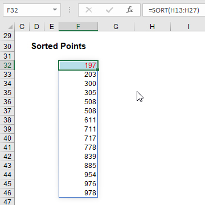Viewport: 205px width, 205px height.
Task: Select row 45 header
Action: coord(7,184)
